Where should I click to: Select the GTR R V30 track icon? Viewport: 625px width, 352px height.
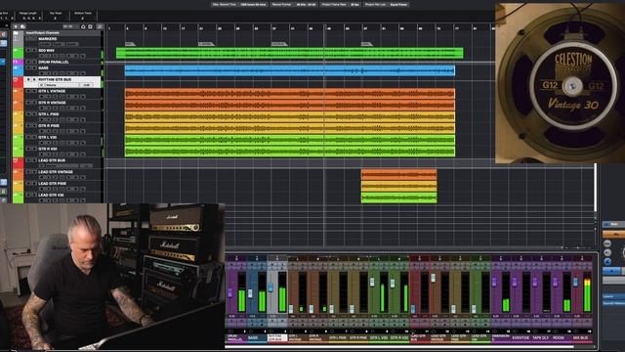[18, 152]
